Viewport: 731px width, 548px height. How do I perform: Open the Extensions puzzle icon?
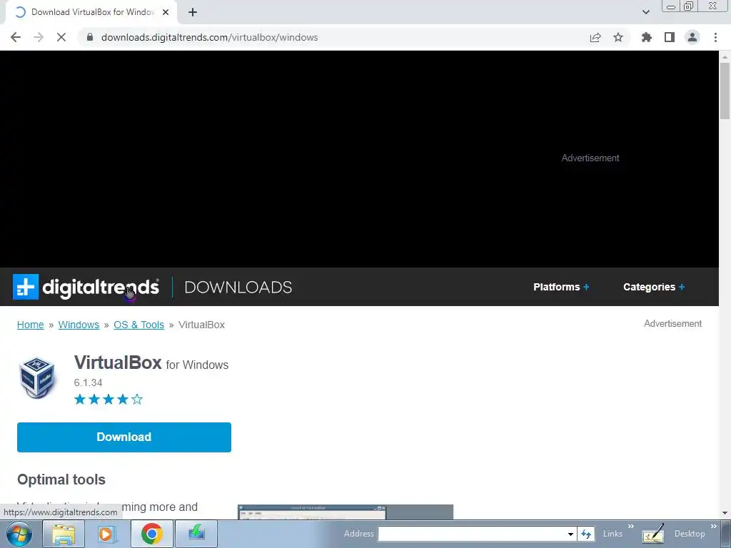pyautogui.click(x=647, y=37)
